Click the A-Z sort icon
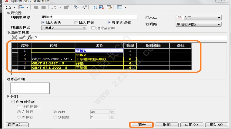The width and height of the screenshot is (231, 129). (94, 7)
